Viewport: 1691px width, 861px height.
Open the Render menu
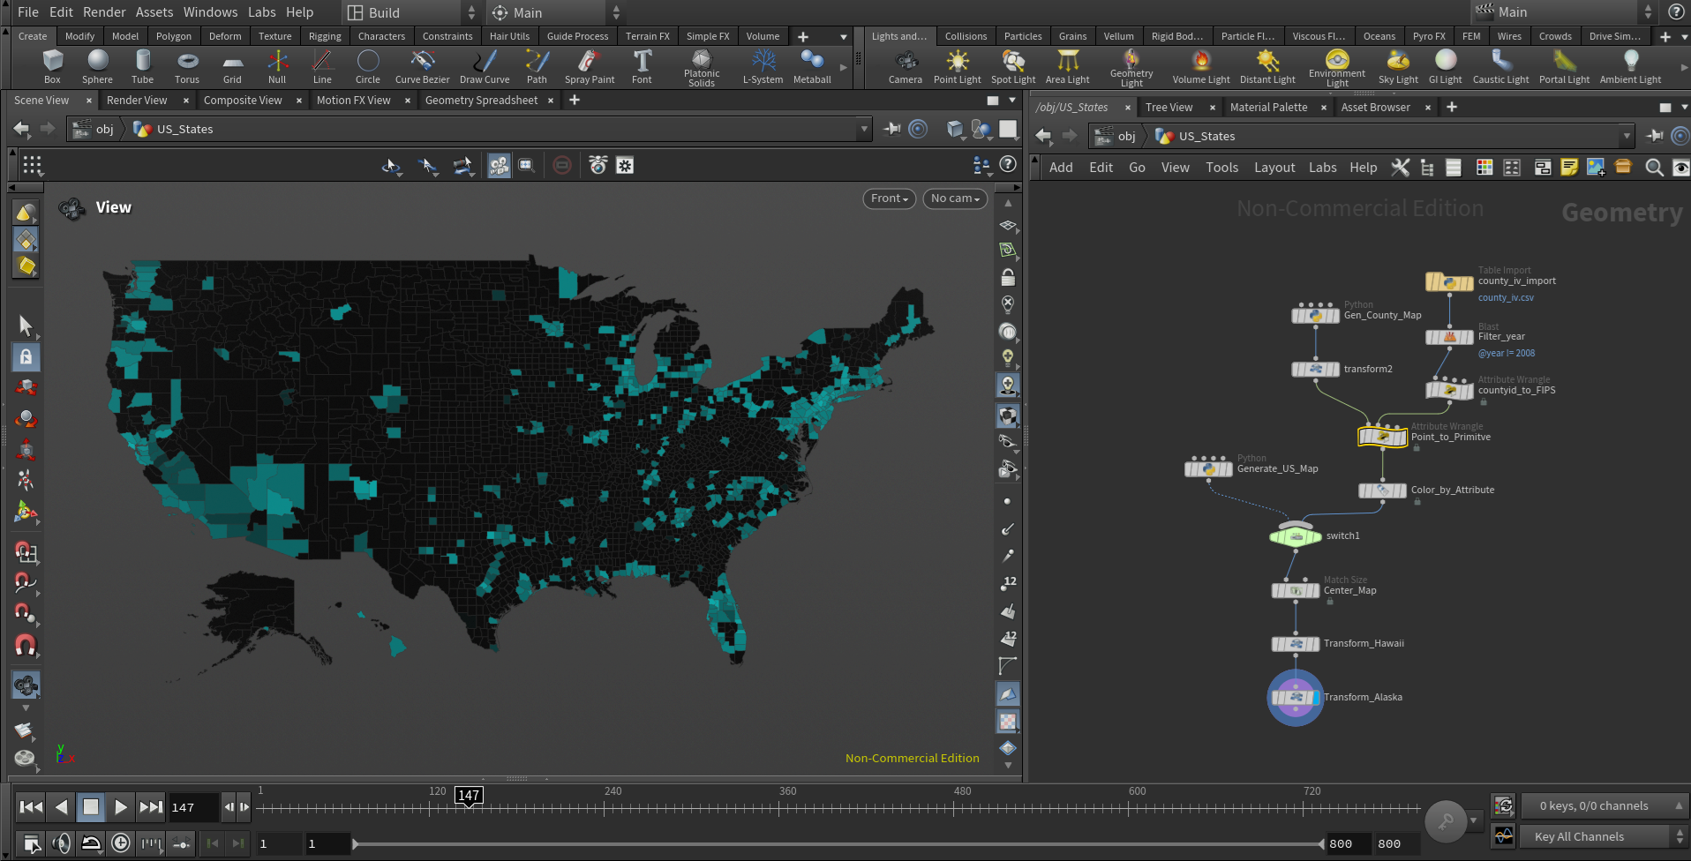pos(104,12)
